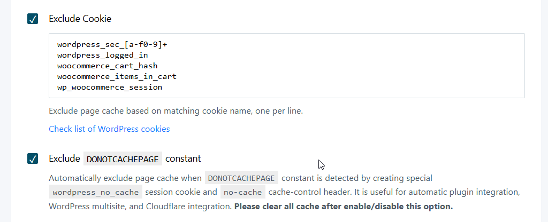Click the word "Exclude" before DONOTCACHEPAGE label
548x222 pixels.
[x=64, y=158]
